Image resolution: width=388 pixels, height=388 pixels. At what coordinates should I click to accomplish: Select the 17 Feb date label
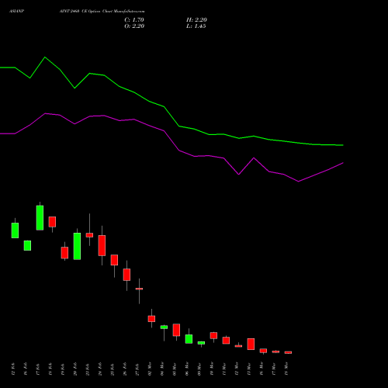click(x=38, y=369)
